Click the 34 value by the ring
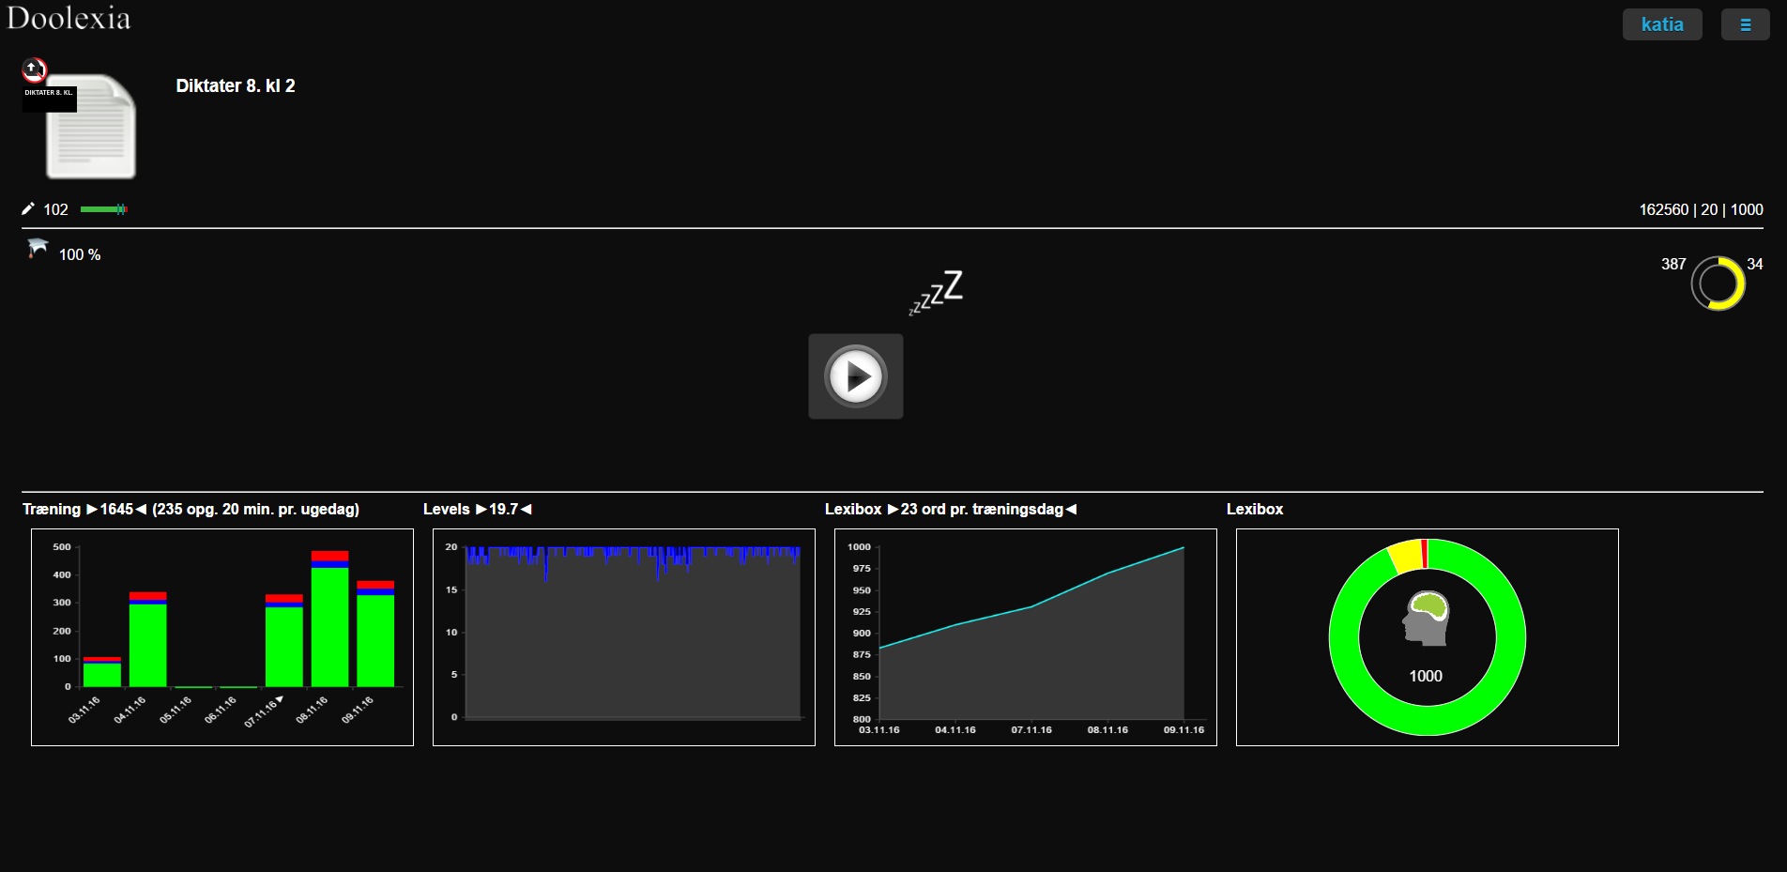Viewport: 1787px width, 872px height. 1755,264
